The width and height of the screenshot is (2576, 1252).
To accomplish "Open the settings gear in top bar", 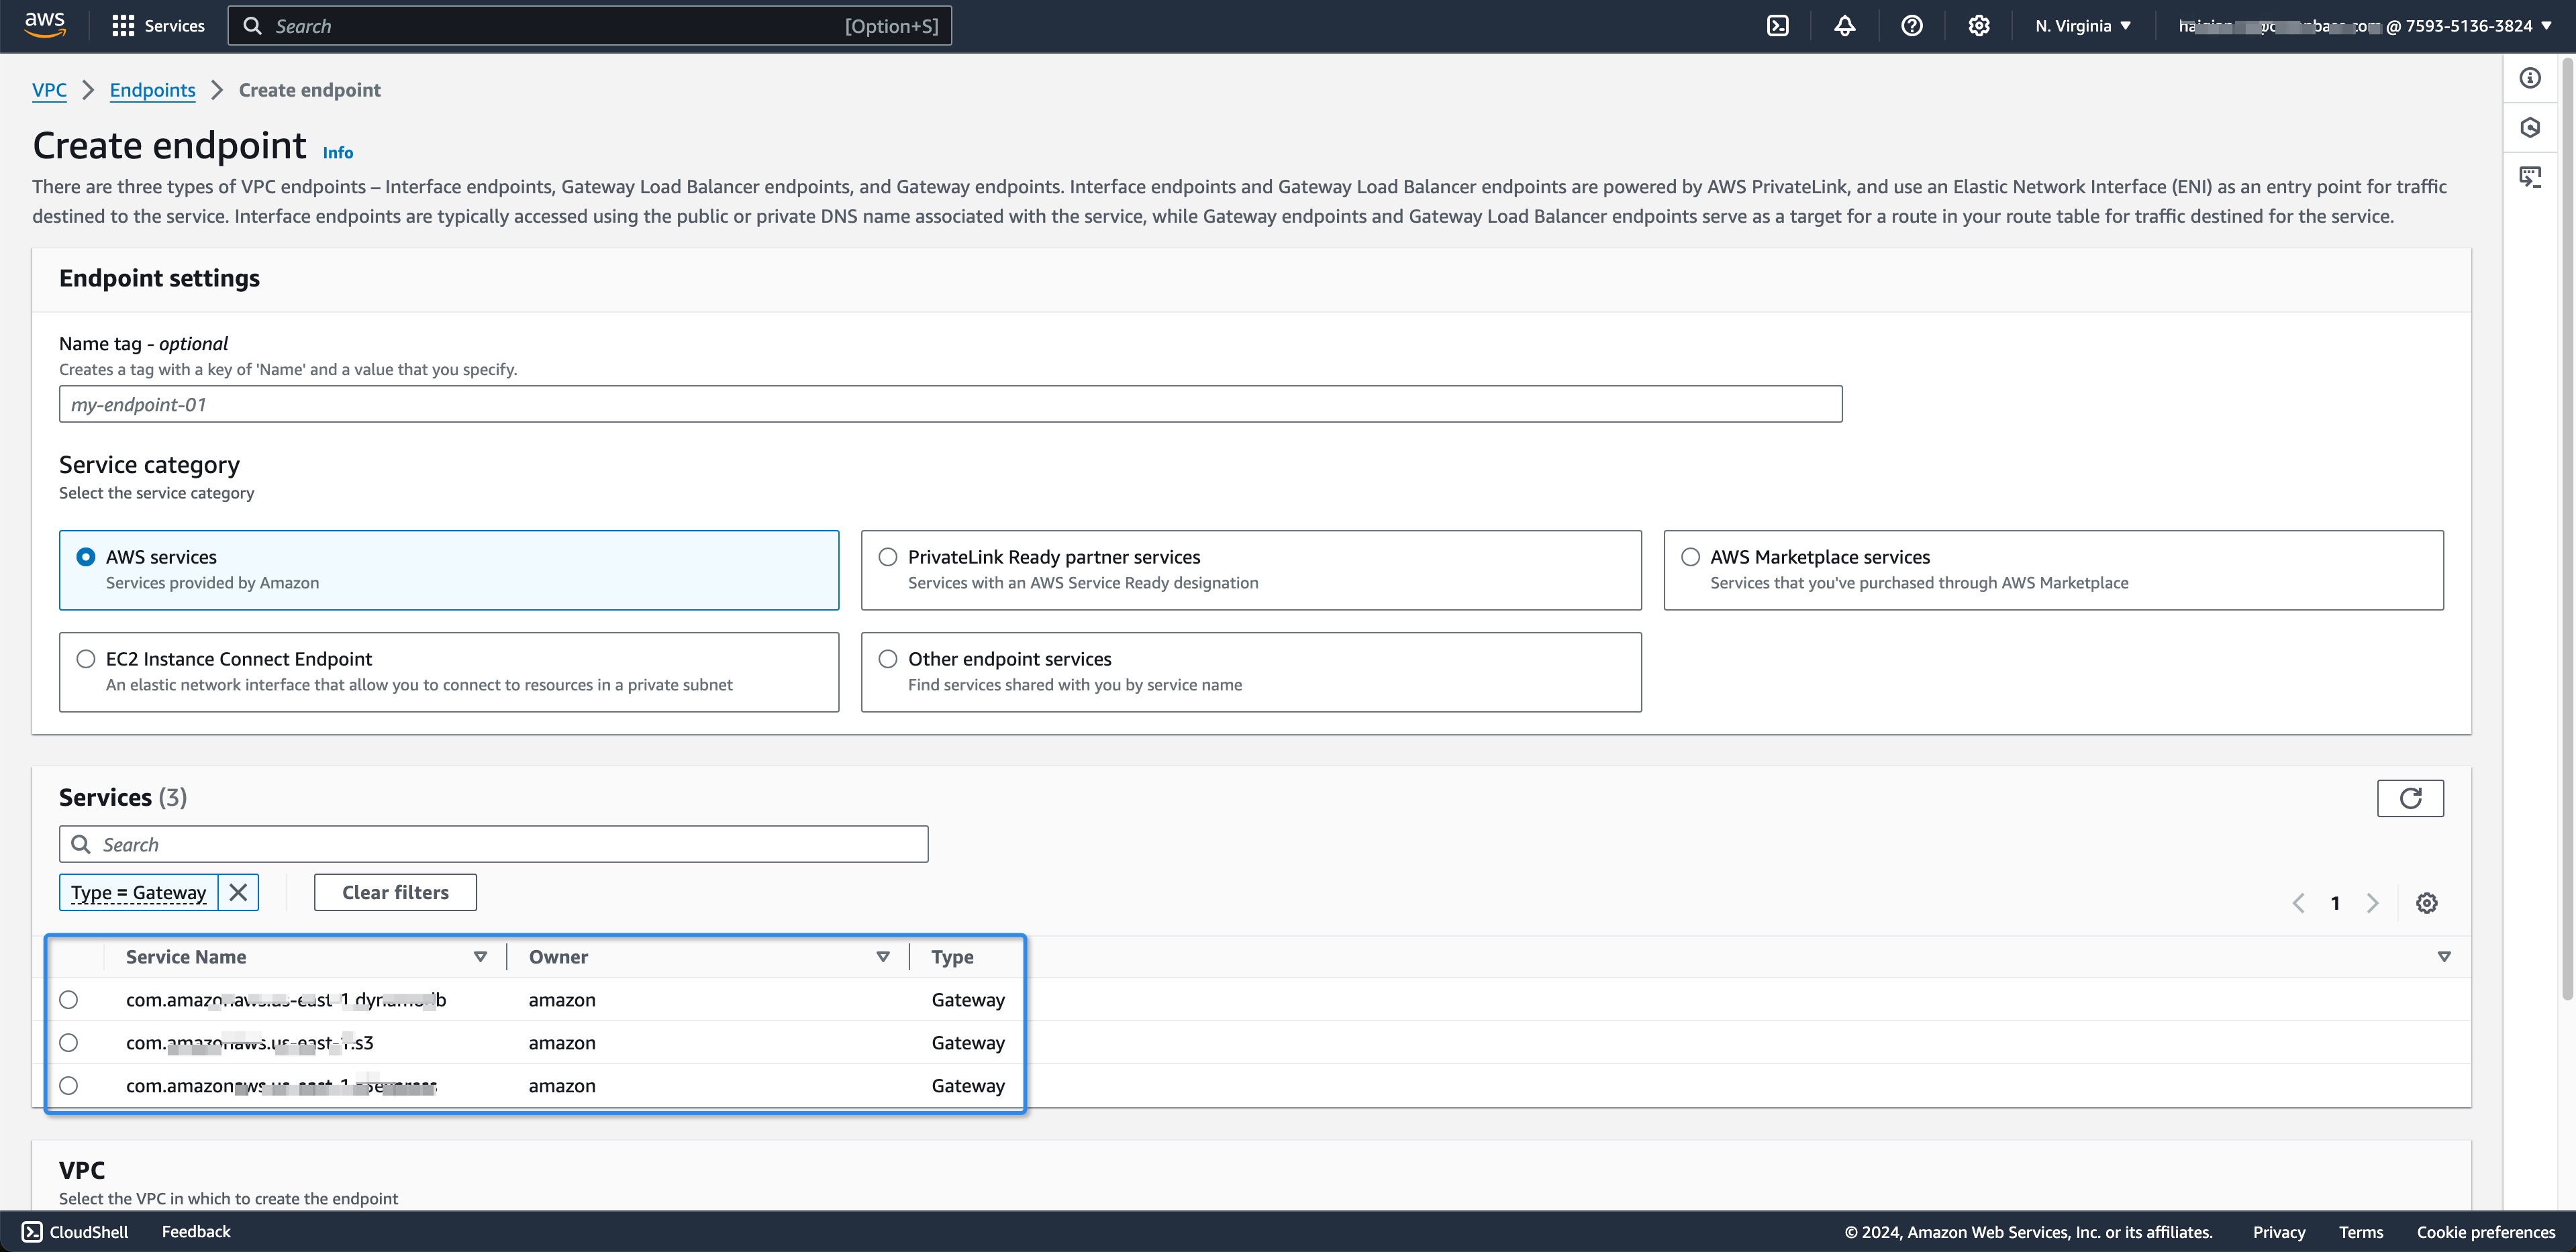I will pos(1978,26).
